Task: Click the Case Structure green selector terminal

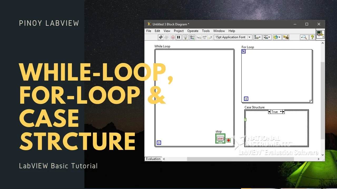Action: (x=245, y=119)
